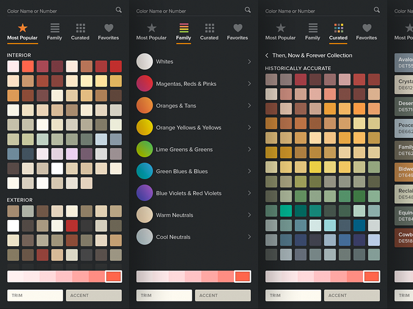
Task: Tap search magnifier in third (Curated) panel
Action: 376,10
